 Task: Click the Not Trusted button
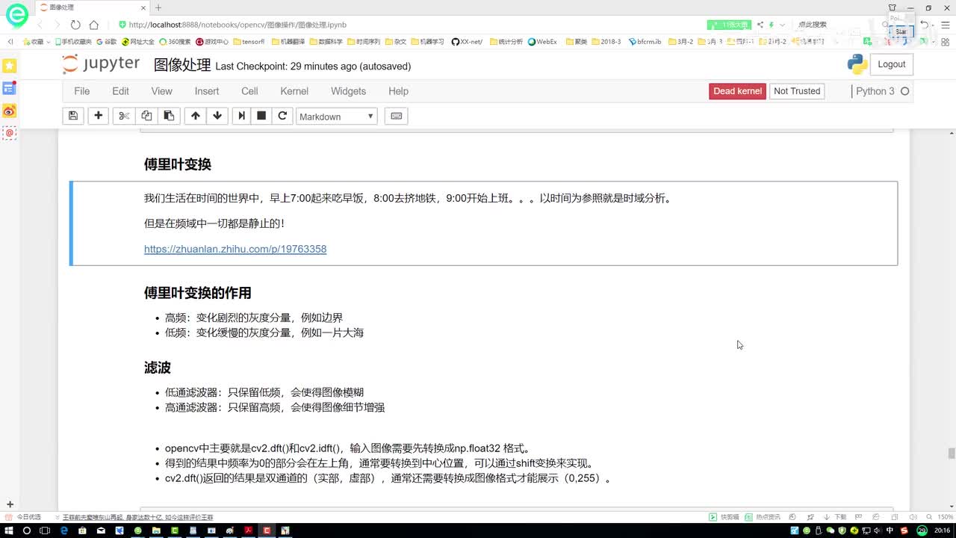[797, 91]
